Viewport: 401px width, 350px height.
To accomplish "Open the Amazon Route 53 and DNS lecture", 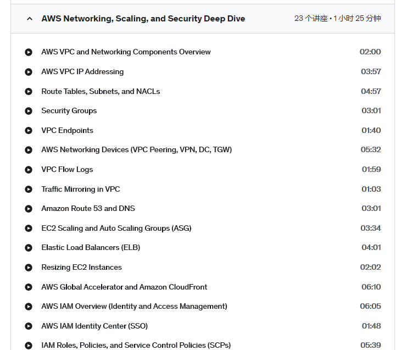I will [x=88, y=208].
